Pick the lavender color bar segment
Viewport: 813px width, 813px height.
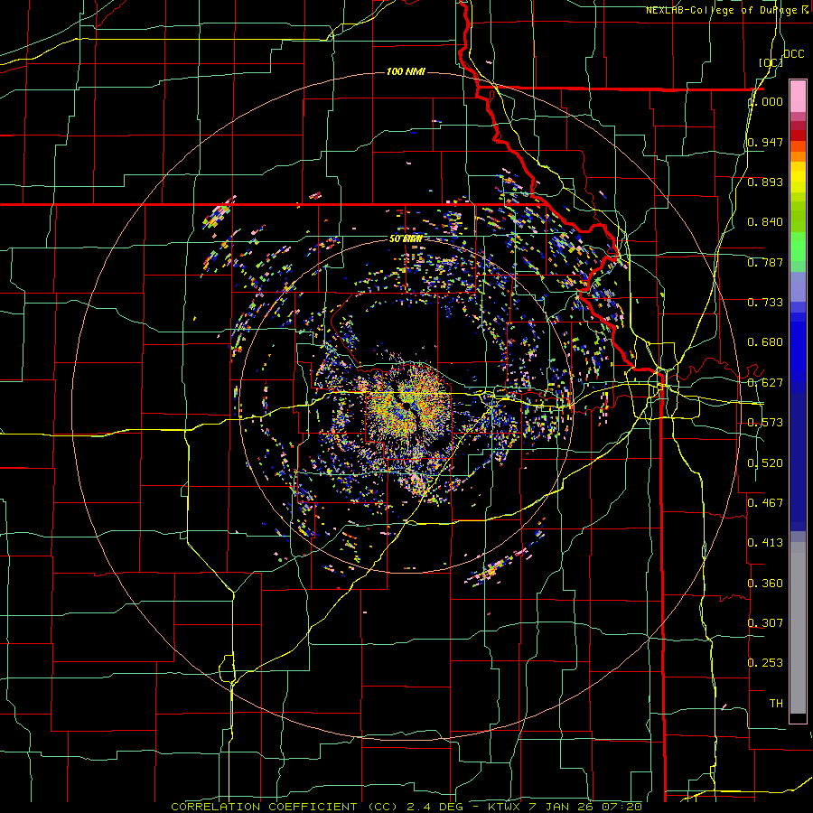(798, 286)
